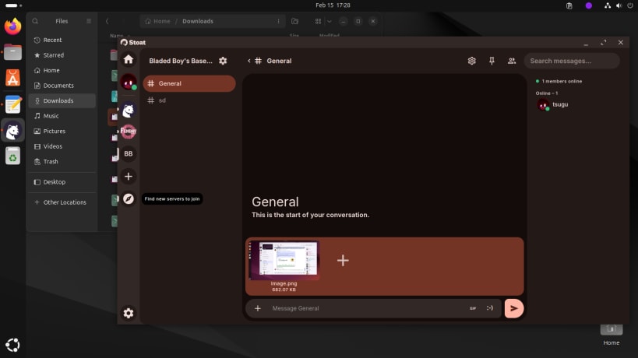The height and width of the screenshot is (358, 638).
Task: Click Home breadcrumb in Files path bar
Action: click(x=158, y=21)
